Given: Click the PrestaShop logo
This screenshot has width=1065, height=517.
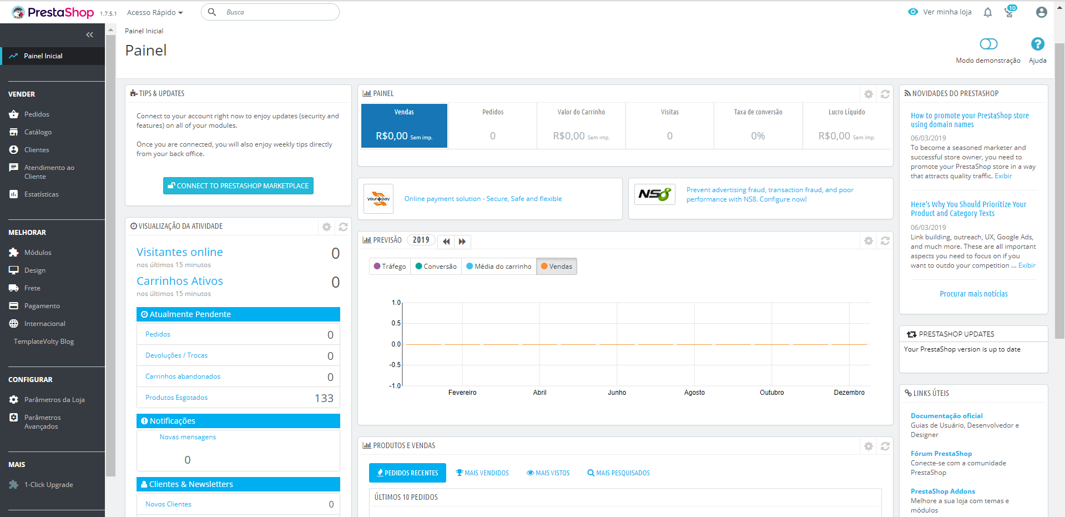Looking at the screenshot, I should click(x=53, y=12).
